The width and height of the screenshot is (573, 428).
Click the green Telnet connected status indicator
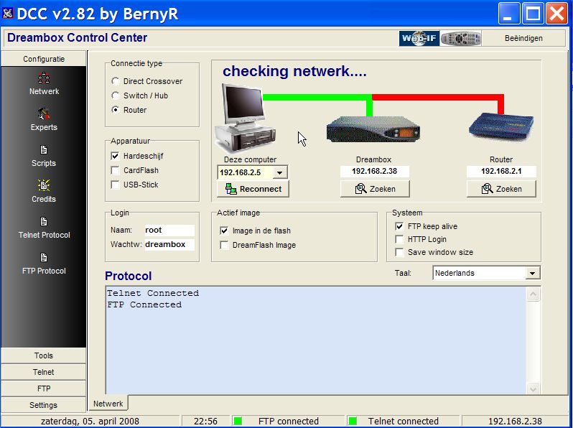(x=353, y=421)
